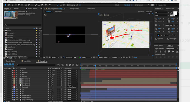
Task: Select the Brush tool
Action: (36, 5)
